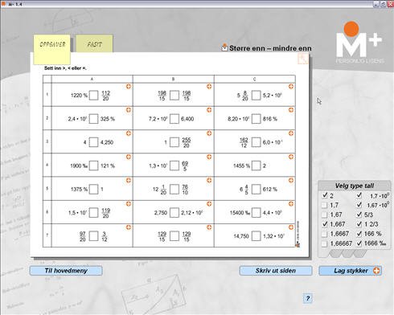Select the OPPGAVER tab
Viewport: 394px width, 315px height.
click(52, 49)
